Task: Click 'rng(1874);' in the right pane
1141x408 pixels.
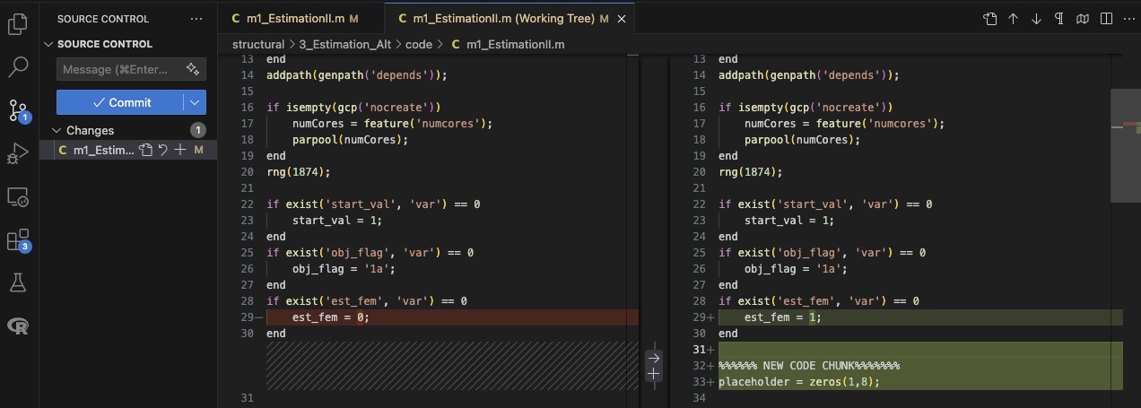Action: point(751,172)
